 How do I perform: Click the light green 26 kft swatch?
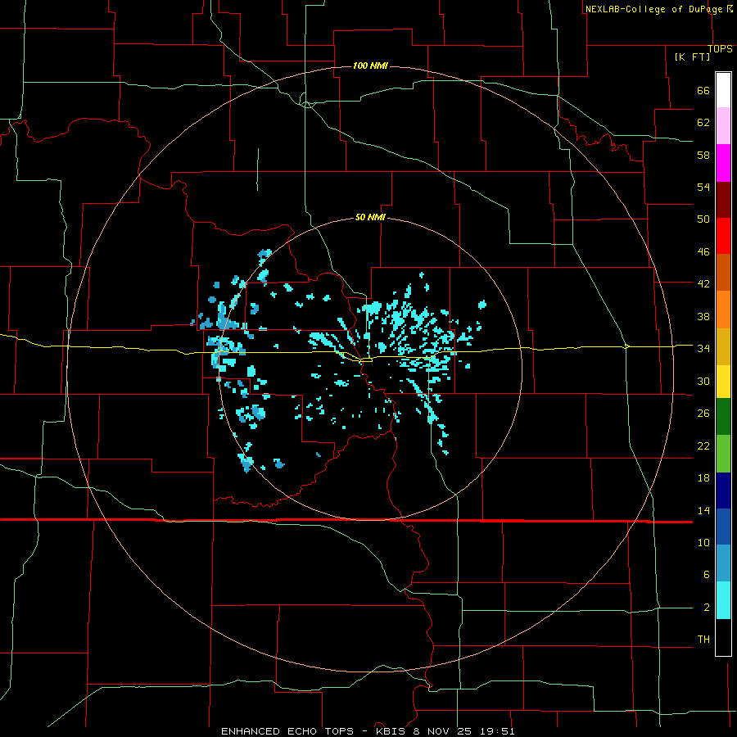(723, 453)
